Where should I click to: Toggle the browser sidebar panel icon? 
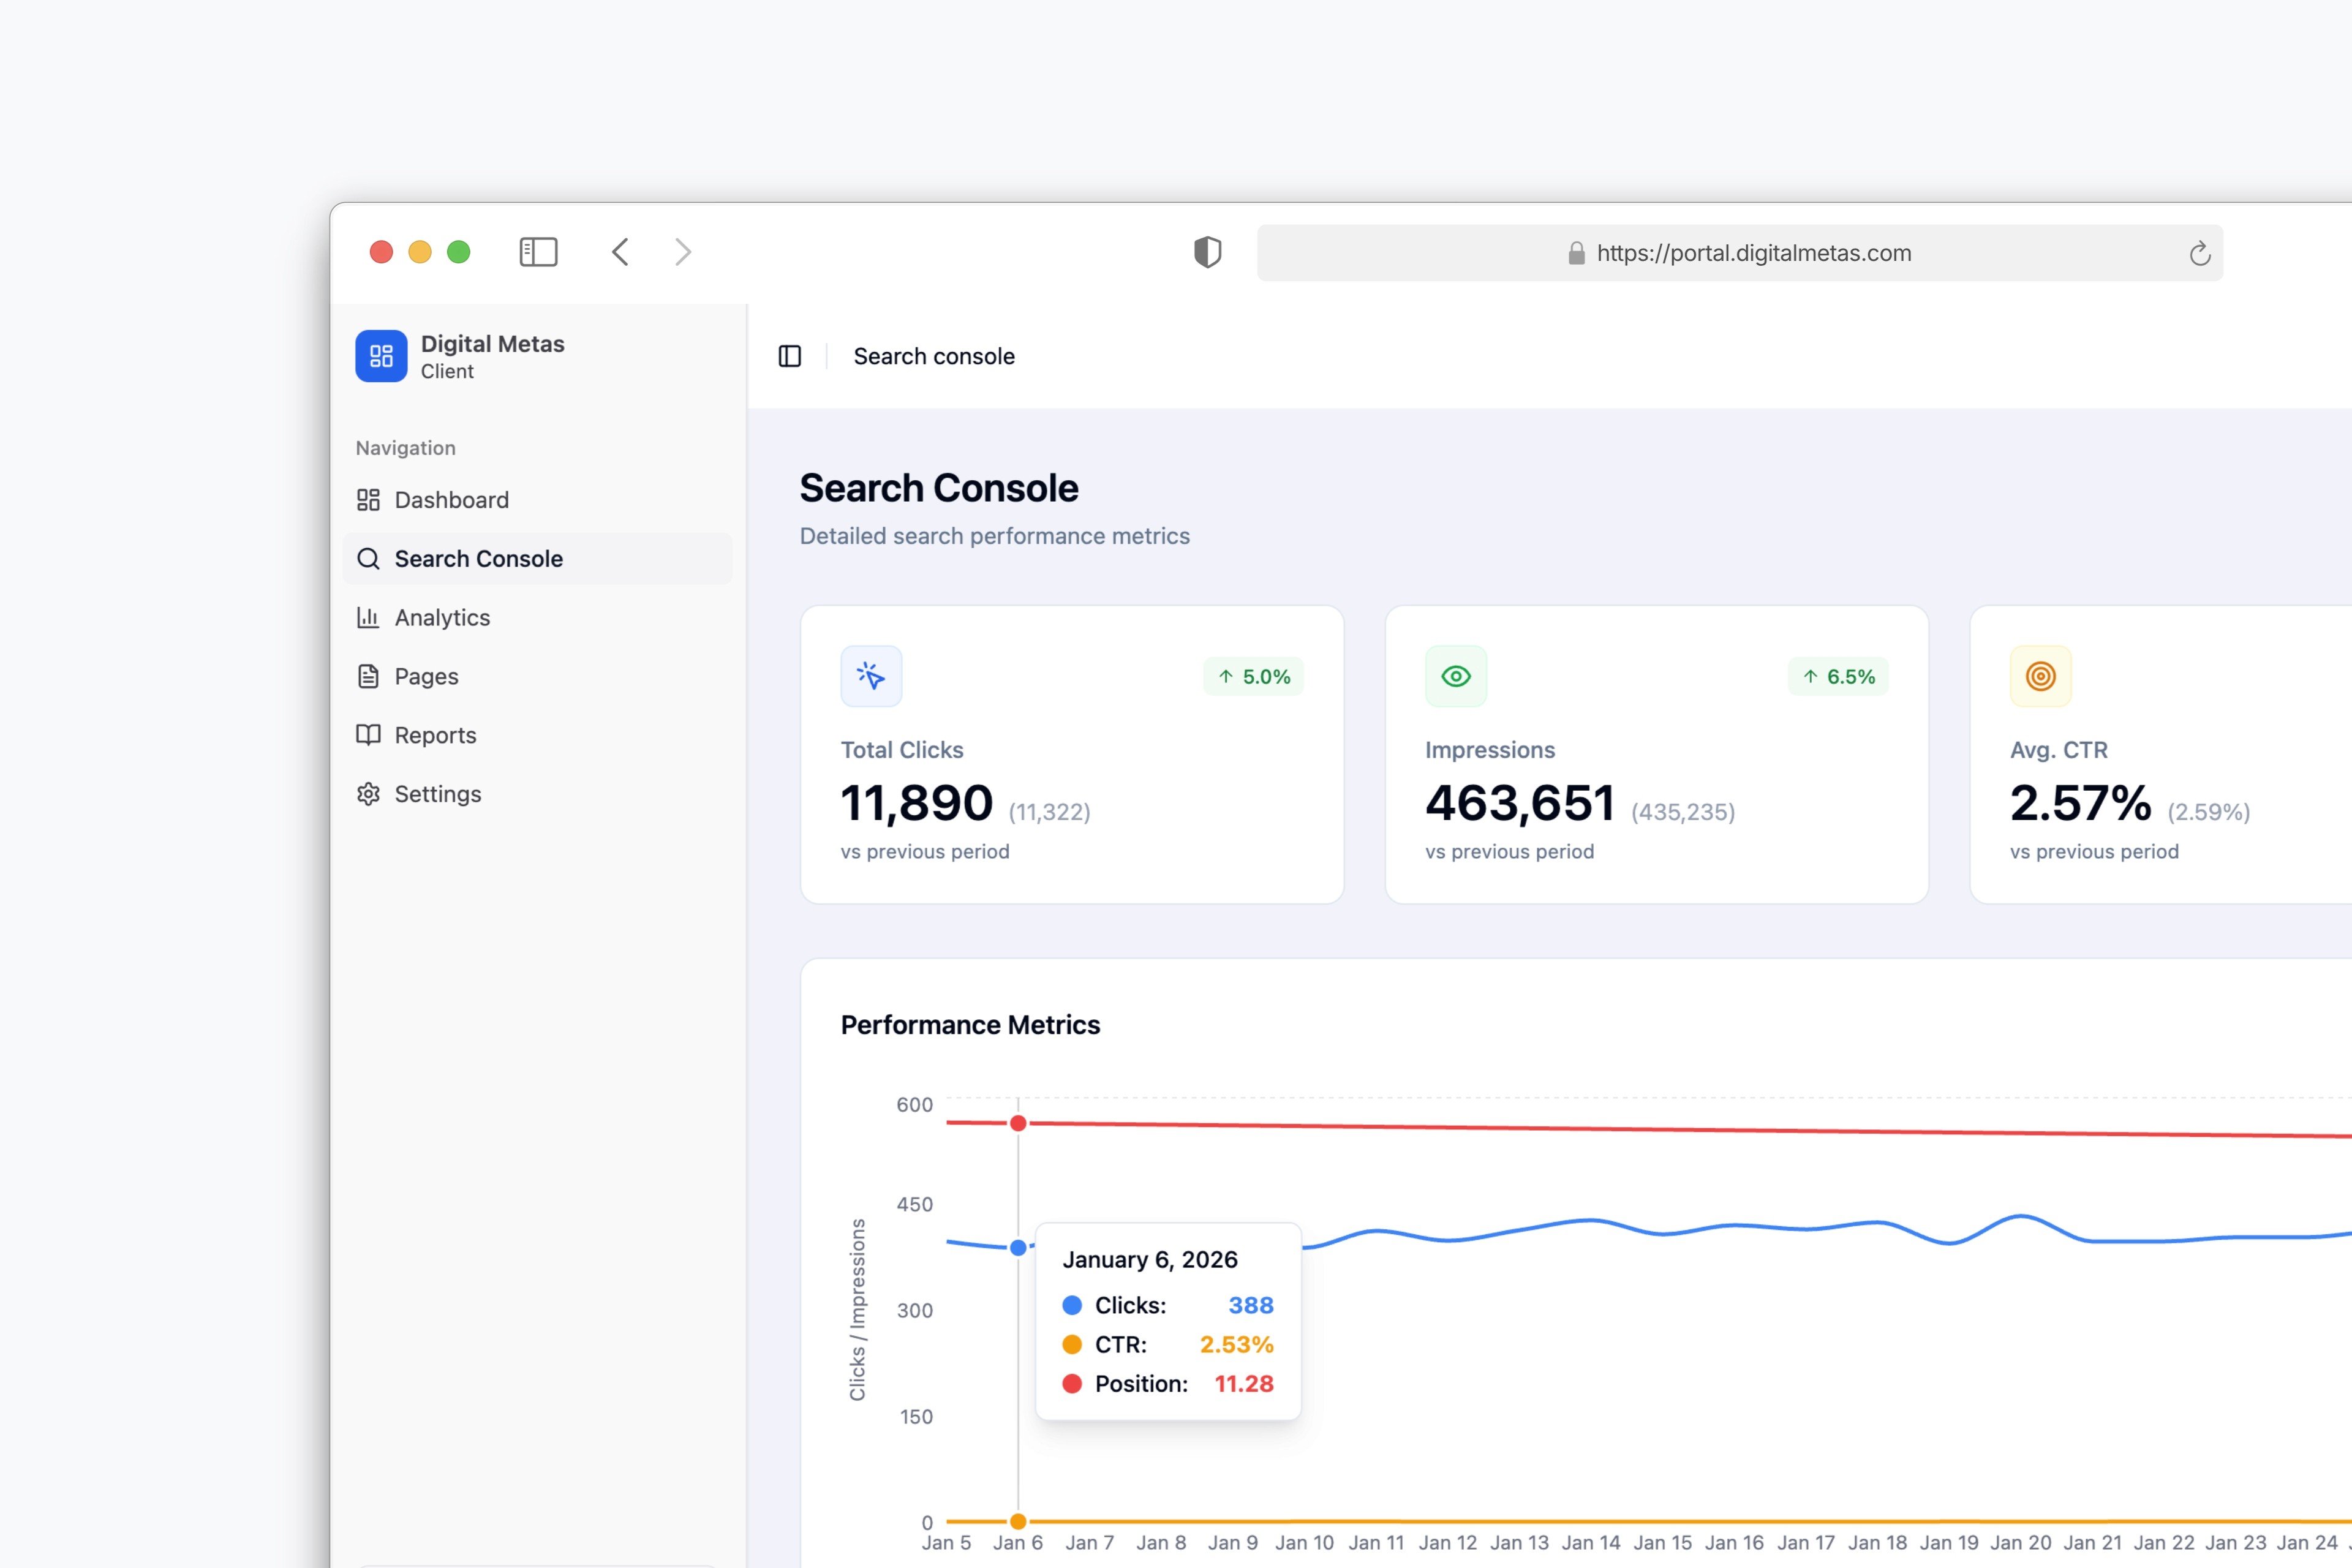coord(538,252)
